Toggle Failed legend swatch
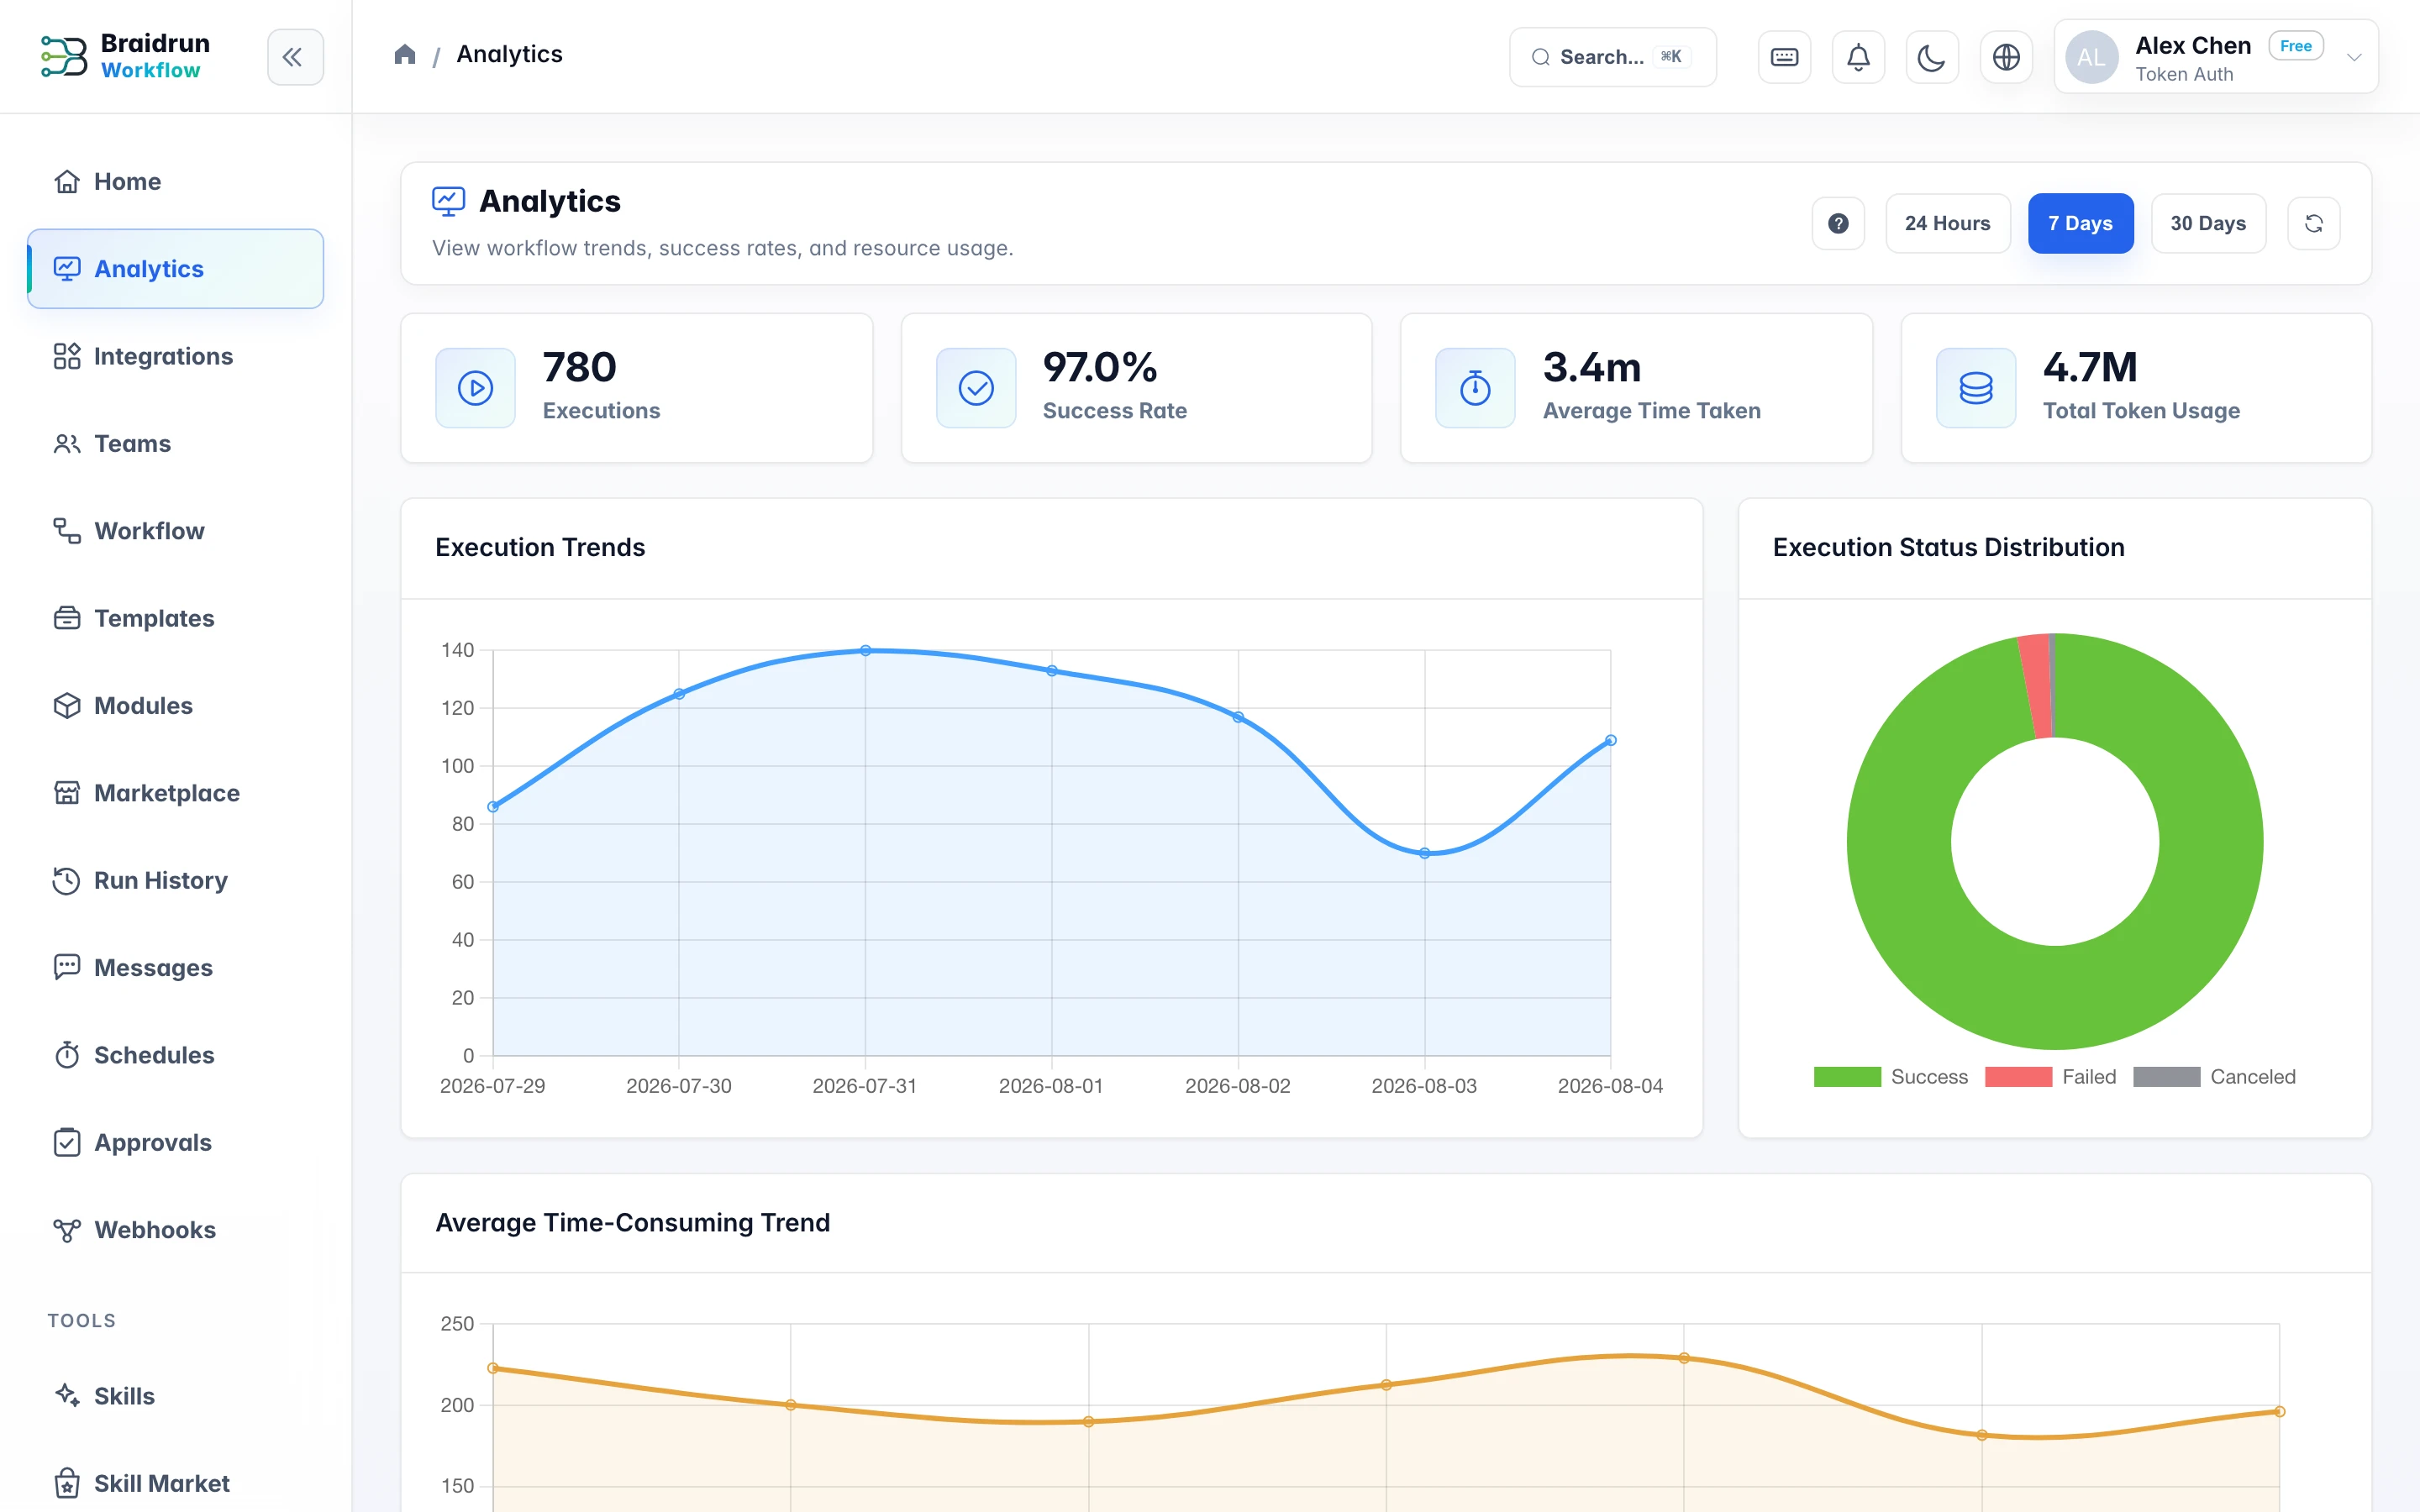This screenshot has height=1512, width=2420. point(2018,1077)
